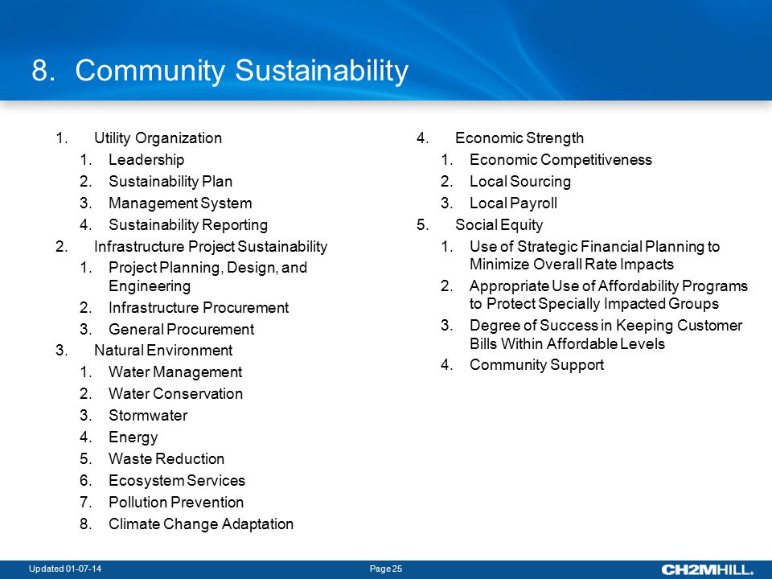772x579 pixels.
Task: Select the 'Local Sourcing' item
Action: click(x=520, y=181)
